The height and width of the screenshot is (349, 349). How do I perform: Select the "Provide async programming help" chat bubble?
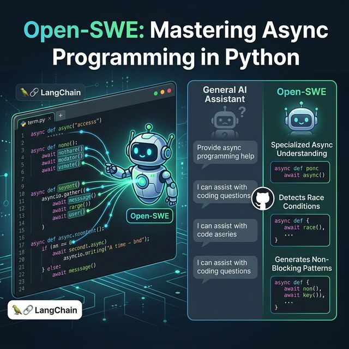[226, 152]
